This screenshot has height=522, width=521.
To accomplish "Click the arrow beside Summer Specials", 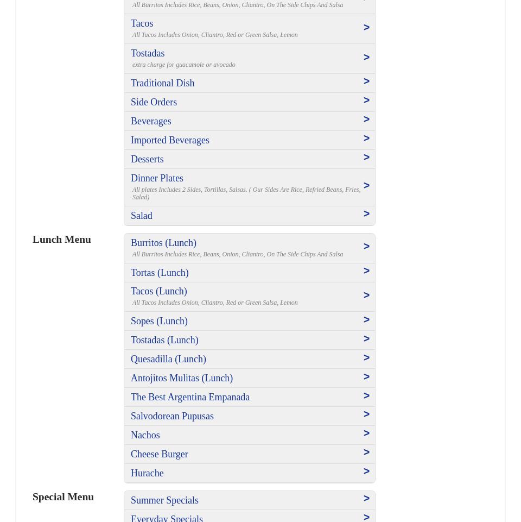I will [x=366, y=499].
